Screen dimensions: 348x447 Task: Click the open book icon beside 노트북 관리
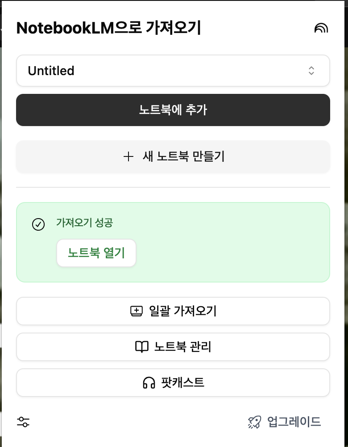pos(141,347)
